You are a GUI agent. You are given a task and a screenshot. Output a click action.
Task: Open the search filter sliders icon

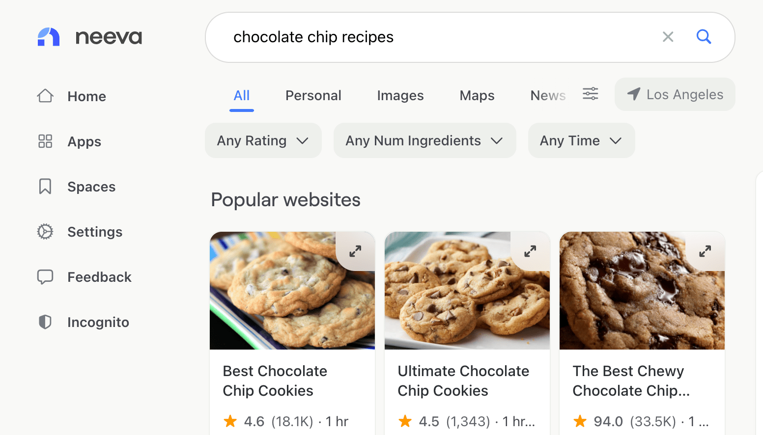click(590, 94)
